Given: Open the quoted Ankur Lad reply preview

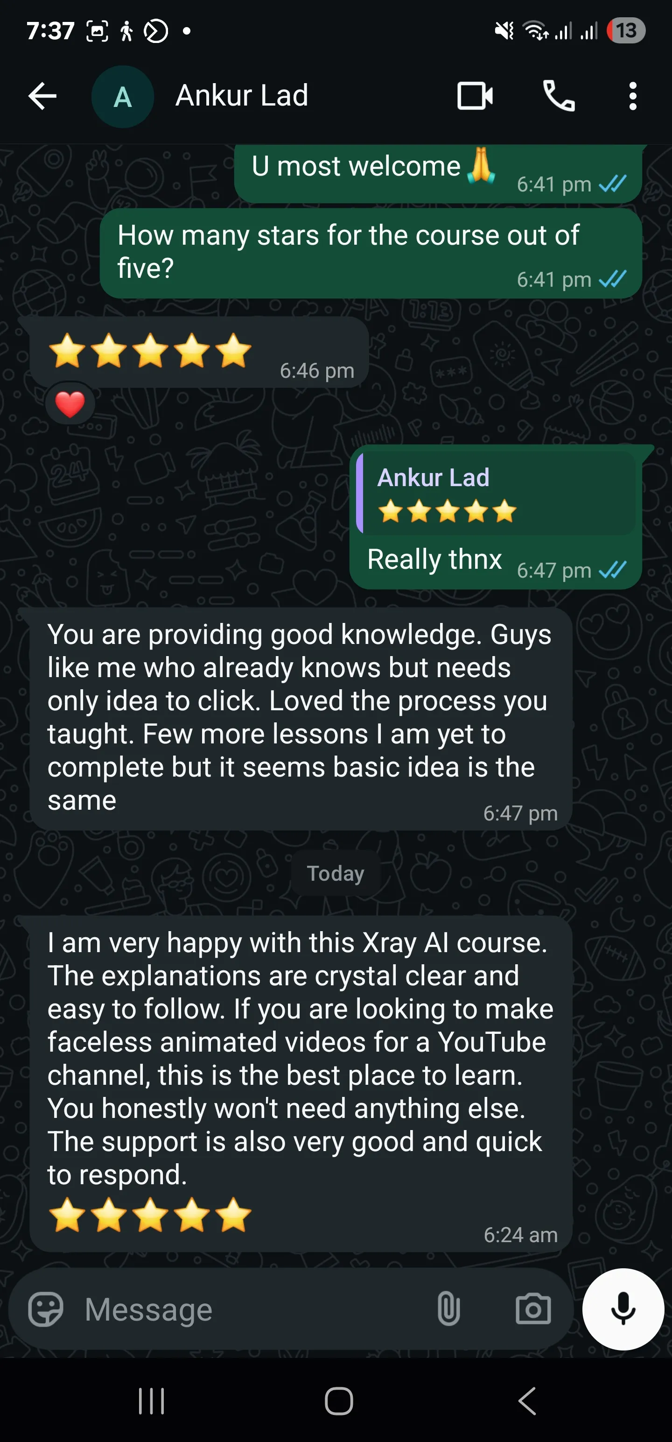Looking at the screenshot, I should point(496,493).
